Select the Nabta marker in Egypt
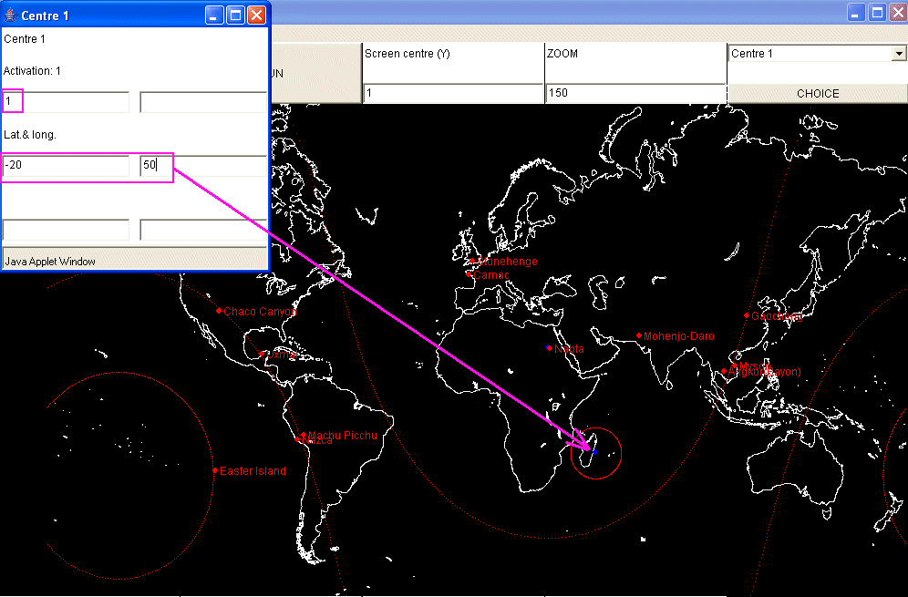Viewport: 908px width, 597px height. [x=550, y=348]
